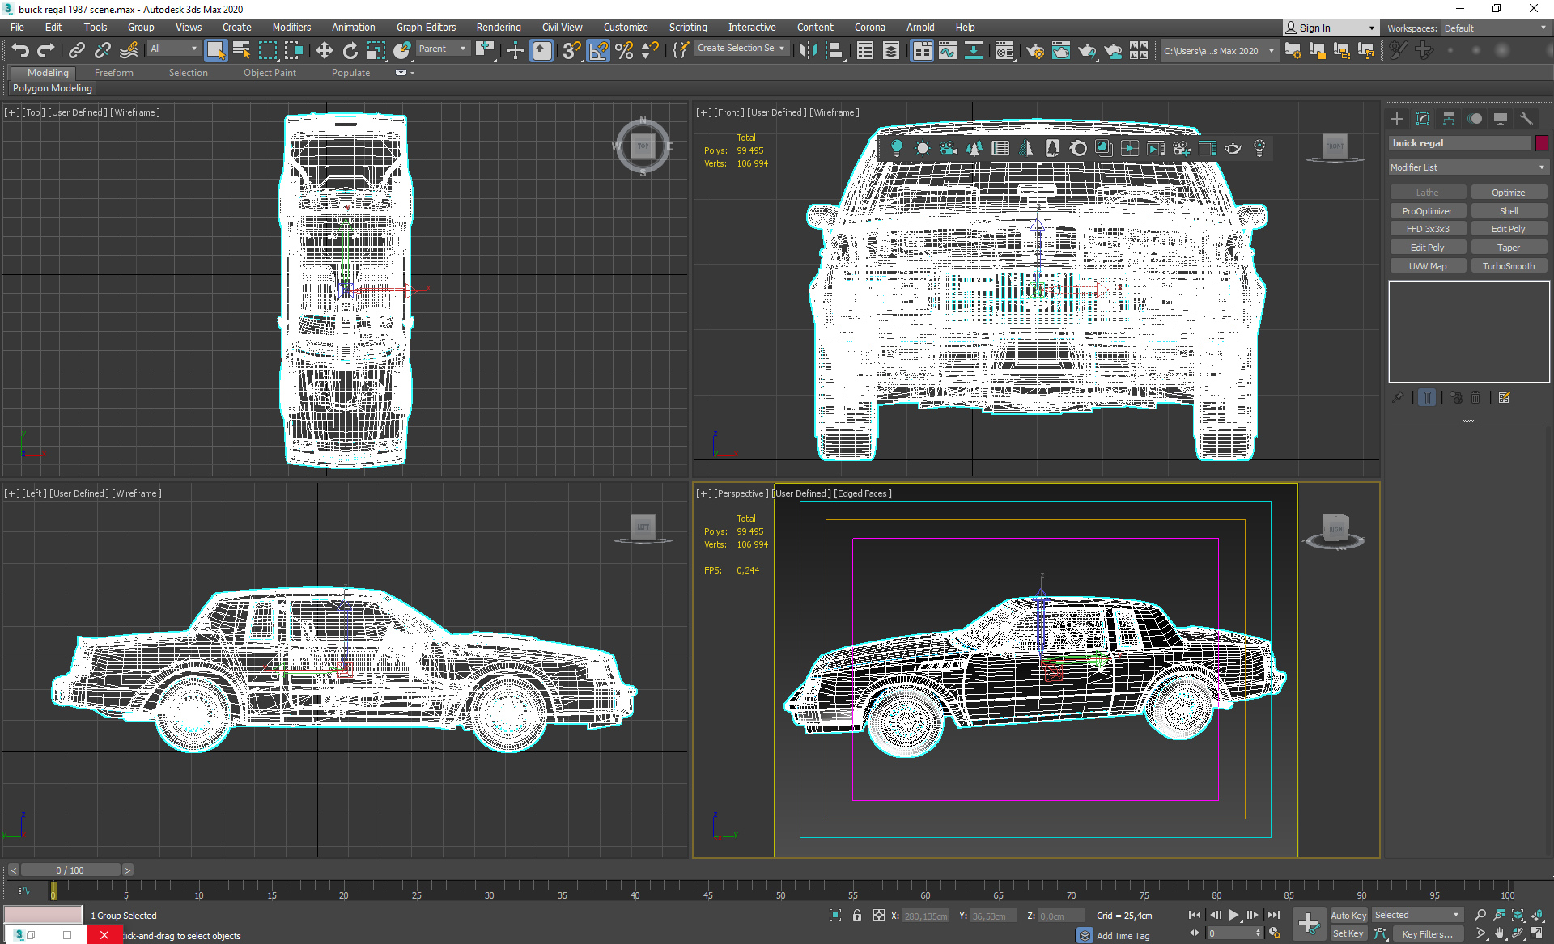Viewport: 1554px width, 944px height.
Task: Toggle Angle Snap button
Action: [598, 51]
